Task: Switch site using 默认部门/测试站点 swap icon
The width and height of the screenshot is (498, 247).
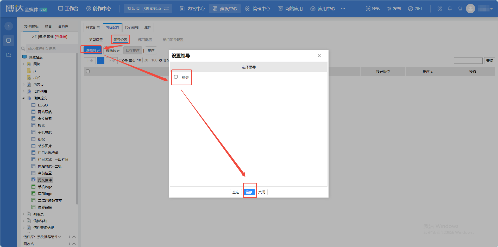Action: (x=166, y=9)
